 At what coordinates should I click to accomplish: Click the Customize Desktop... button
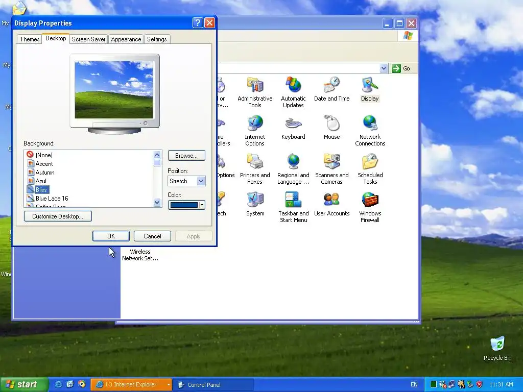58,216
